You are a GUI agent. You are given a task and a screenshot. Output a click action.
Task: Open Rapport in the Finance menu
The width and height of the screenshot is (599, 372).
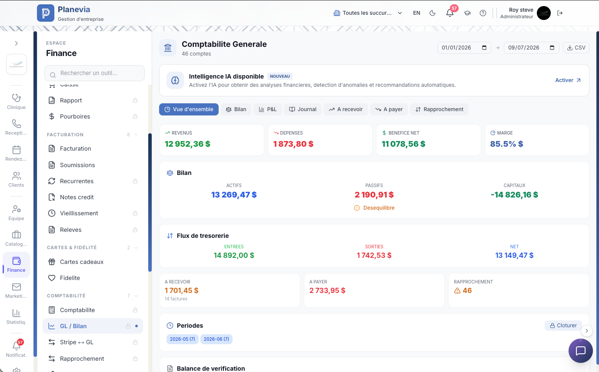(93, 100)
